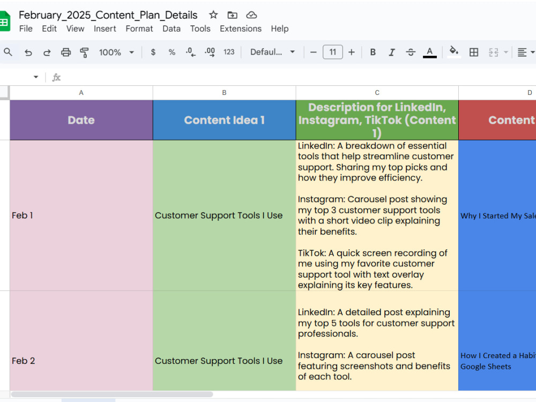Open the File menu
Screen dimensions: 536x402
click(26, 29)
